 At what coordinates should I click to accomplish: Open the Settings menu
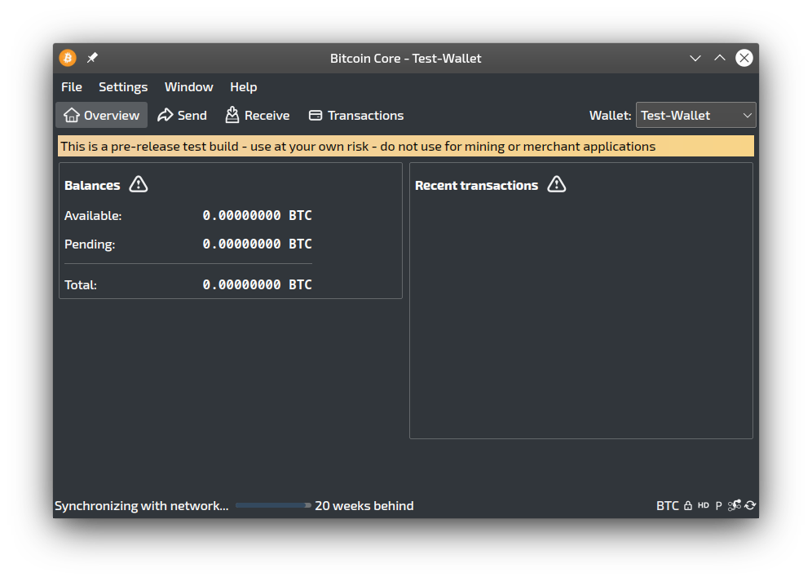click(123, 87)
